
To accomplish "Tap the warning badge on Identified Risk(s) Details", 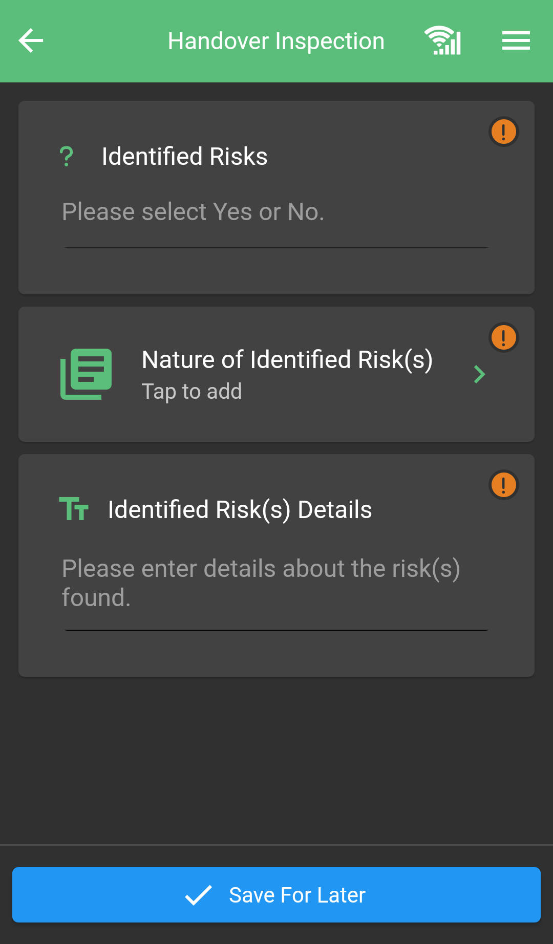I will (504, 485).
